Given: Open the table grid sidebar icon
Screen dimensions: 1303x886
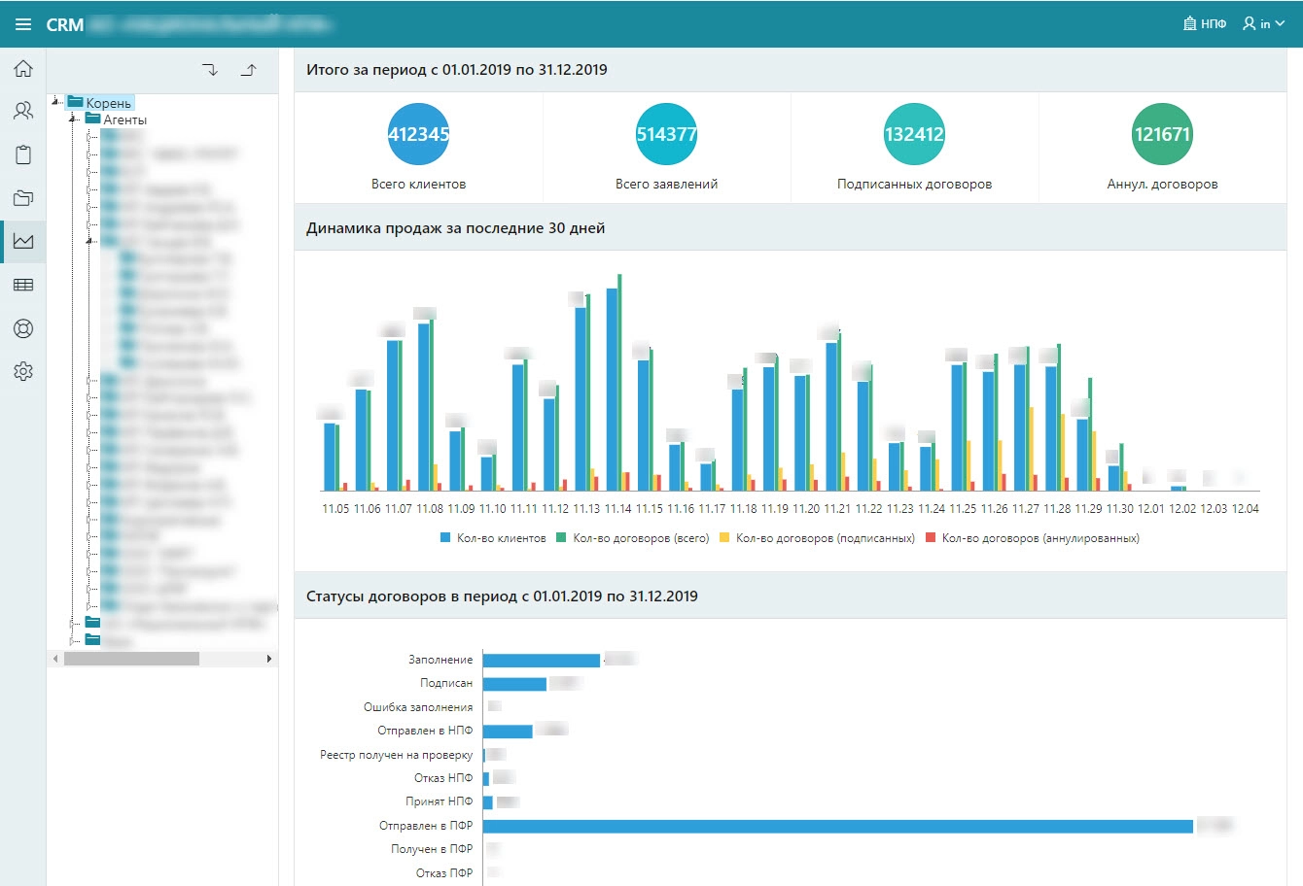Looking at the screenshot, I should point(23,285).
